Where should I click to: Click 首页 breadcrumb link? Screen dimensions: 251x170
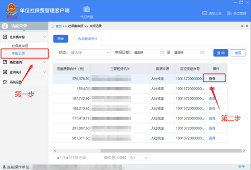click(x=58, y=26)
